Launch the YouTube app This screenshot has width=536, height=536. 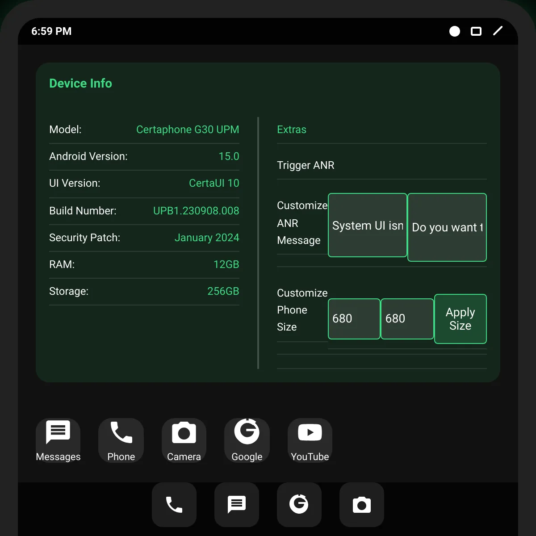pos(310,440)
